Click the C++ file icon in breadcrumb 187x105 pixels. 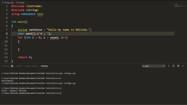(3, 2)
